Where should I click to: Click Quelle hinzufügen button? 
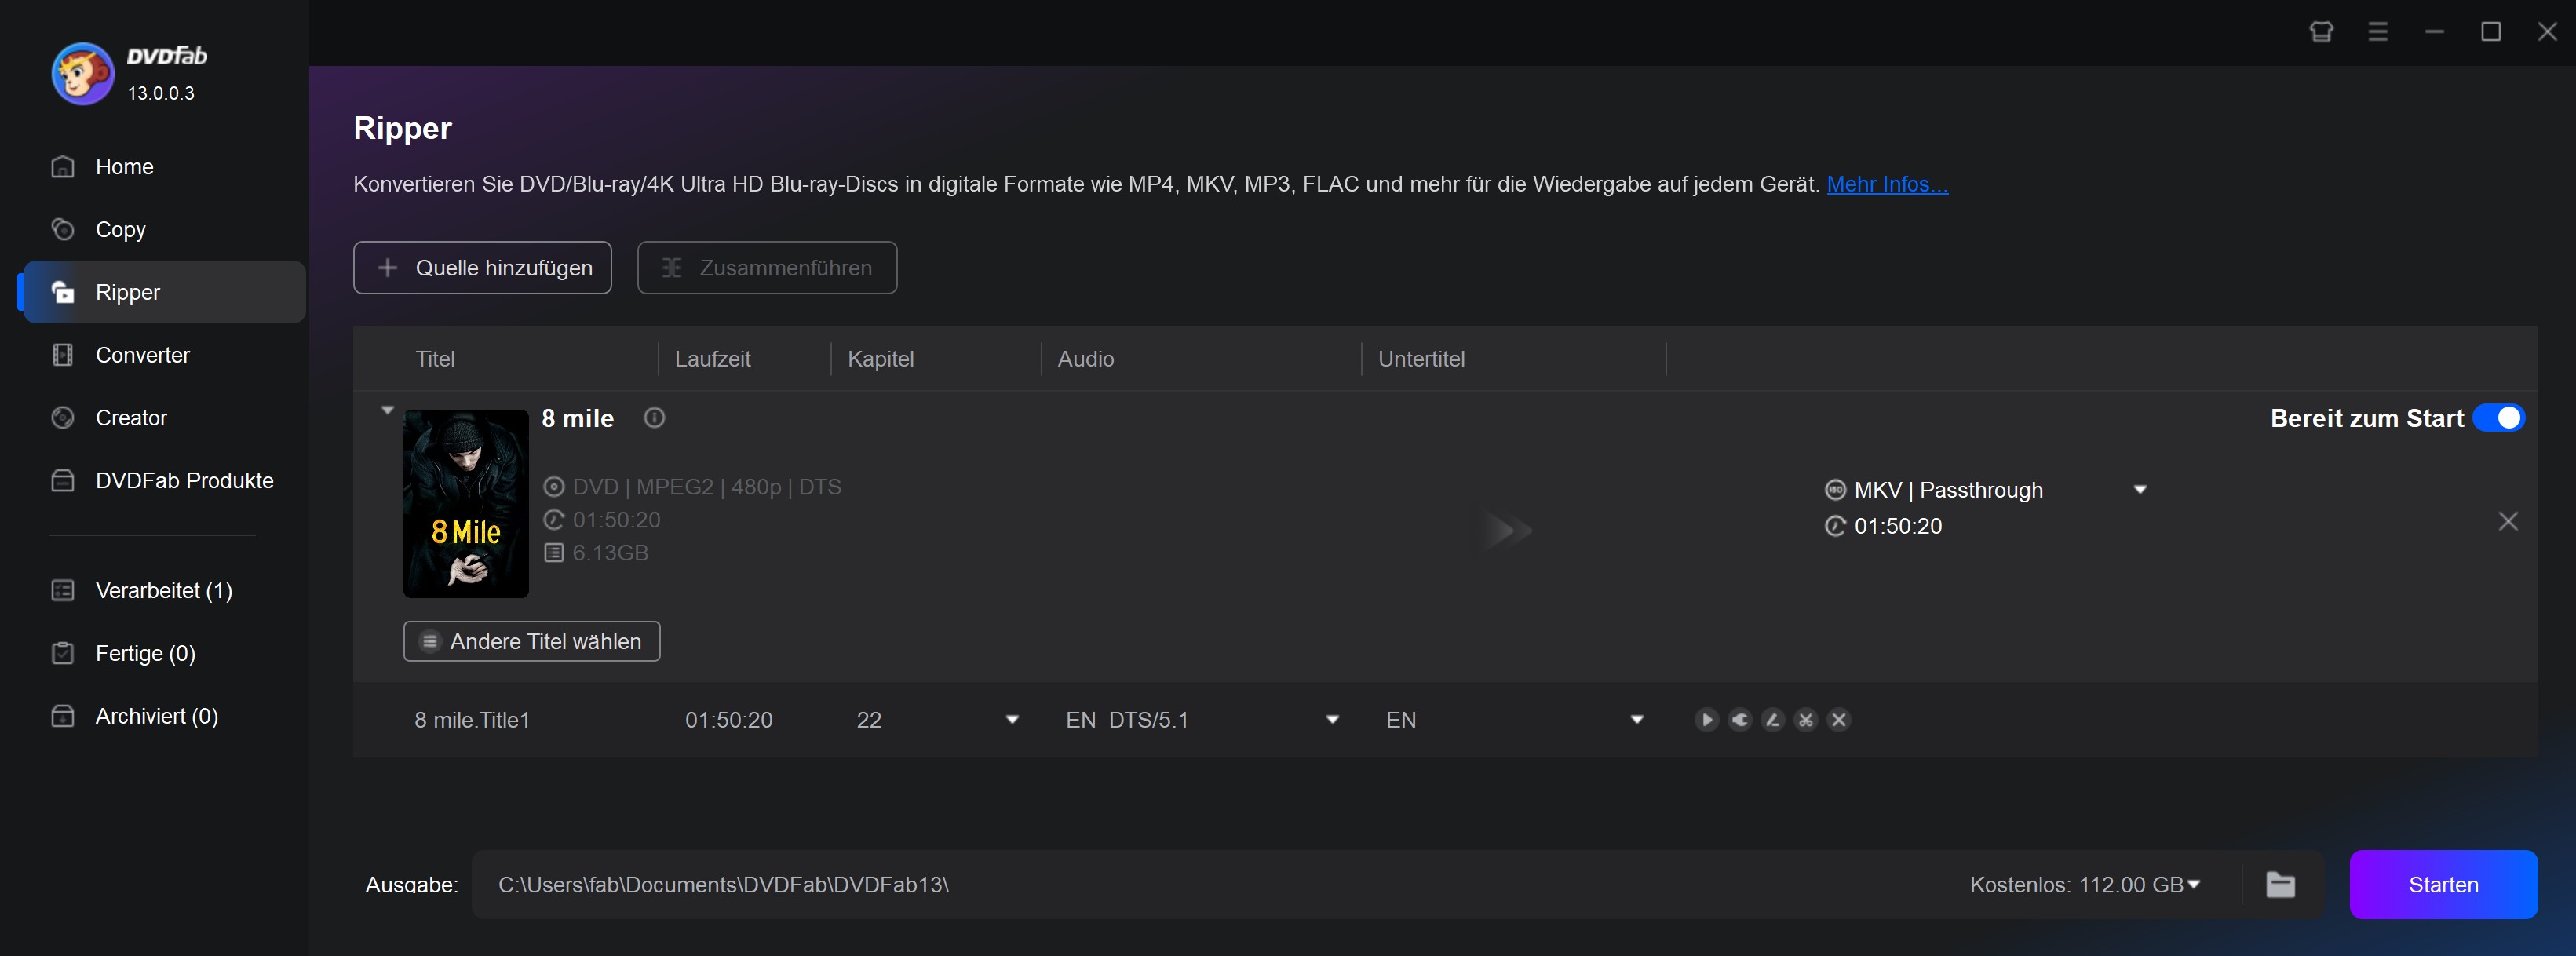(482, 268)
